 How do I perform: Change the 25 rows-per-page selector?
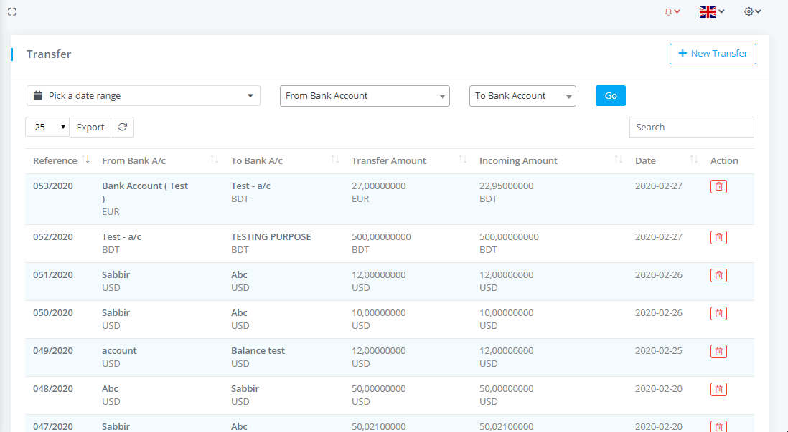click(x=47, y=127)
